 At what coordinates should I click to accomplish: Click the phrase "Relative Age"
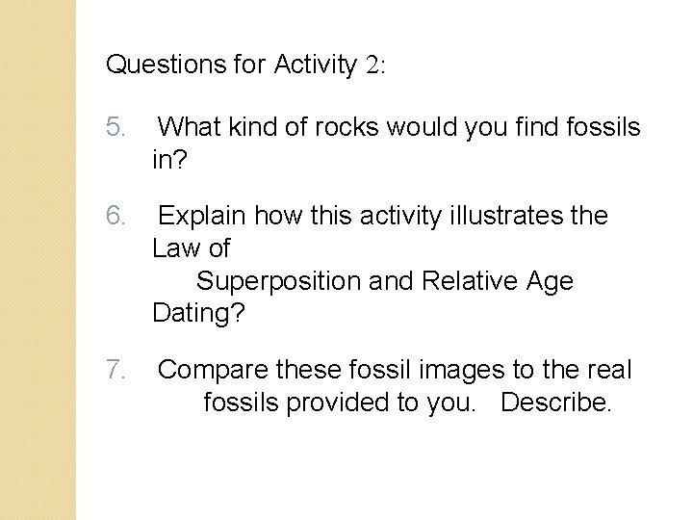[x=498, y=281]
